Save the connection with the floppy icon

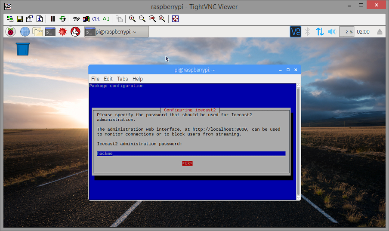[x=20, y=19]
